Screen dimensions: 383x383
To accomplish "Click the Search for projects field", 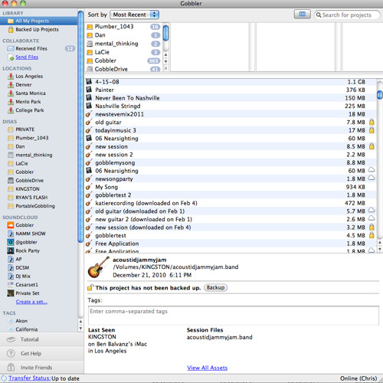I will [347, 15].
